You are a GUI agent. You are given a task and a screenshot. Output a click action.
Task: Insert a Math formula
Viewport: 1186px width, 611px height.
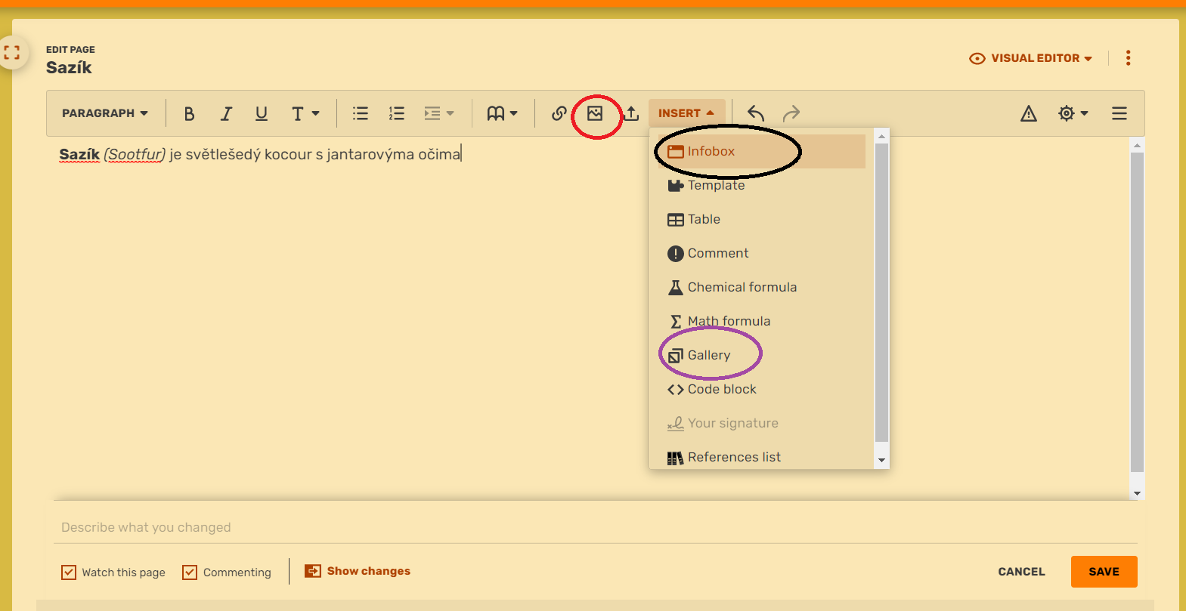761,321
